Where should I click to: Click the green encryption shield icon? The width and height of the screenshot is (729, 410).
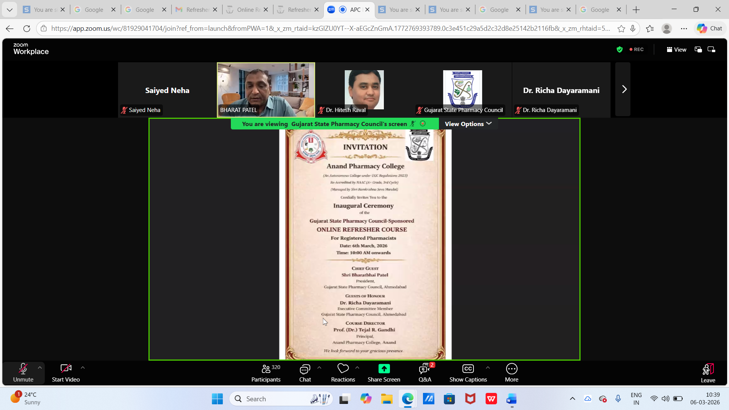point(620,49)
